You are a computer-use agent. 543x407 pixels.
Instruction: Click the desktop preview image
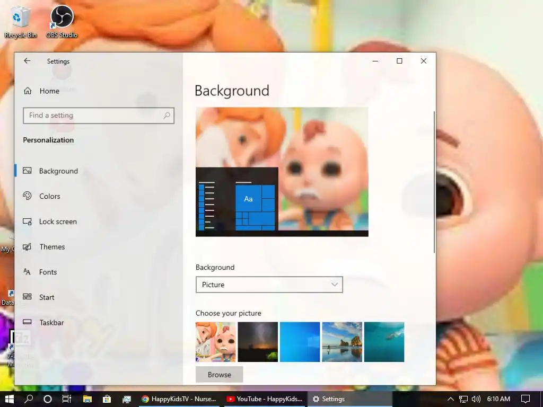(282, 172)
